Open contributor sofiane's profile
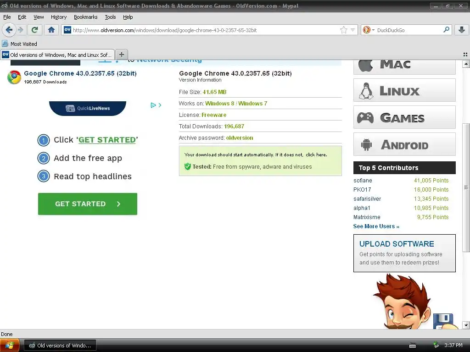 tap(363, 181)
